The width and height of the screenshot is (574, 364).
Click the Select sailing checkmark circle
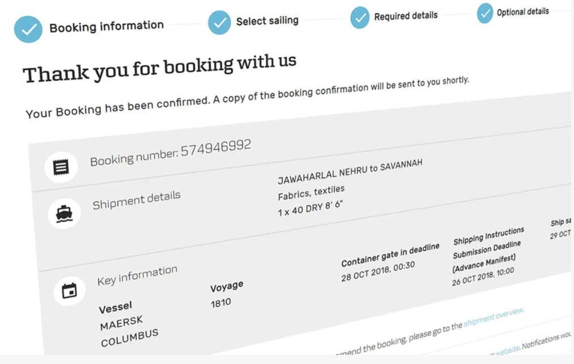(x=219, y=23)
